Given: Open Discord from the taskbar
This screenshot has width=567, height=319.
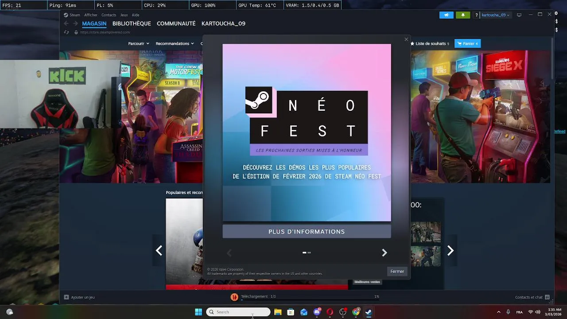Looking at the screenshot, I should pos(317,312).
